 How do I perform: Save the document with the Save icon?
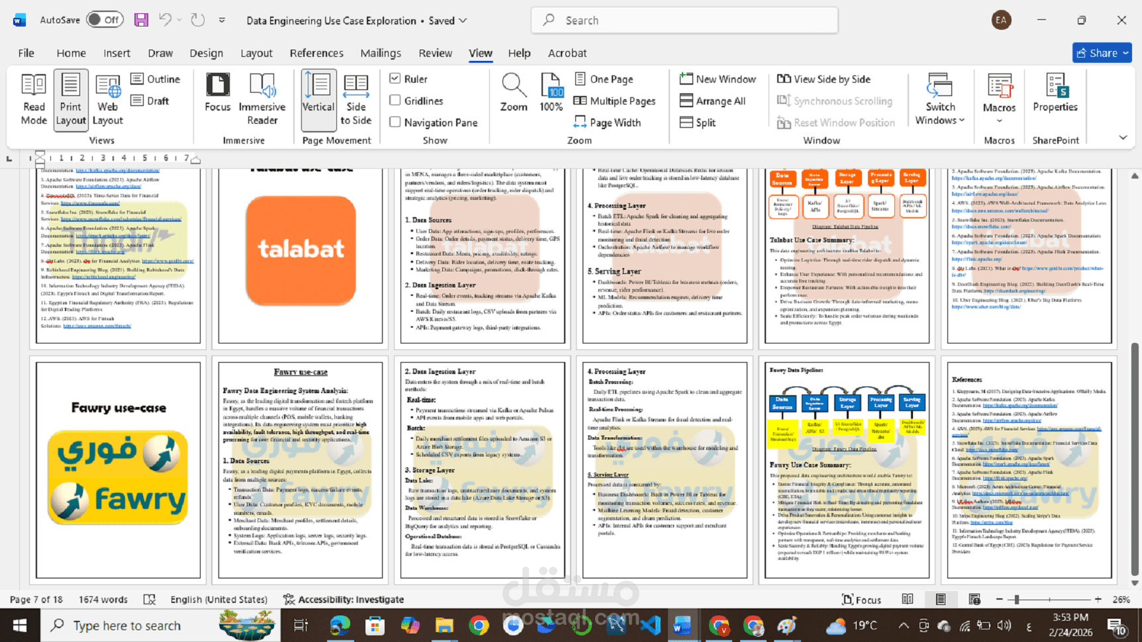pos(141,20)
